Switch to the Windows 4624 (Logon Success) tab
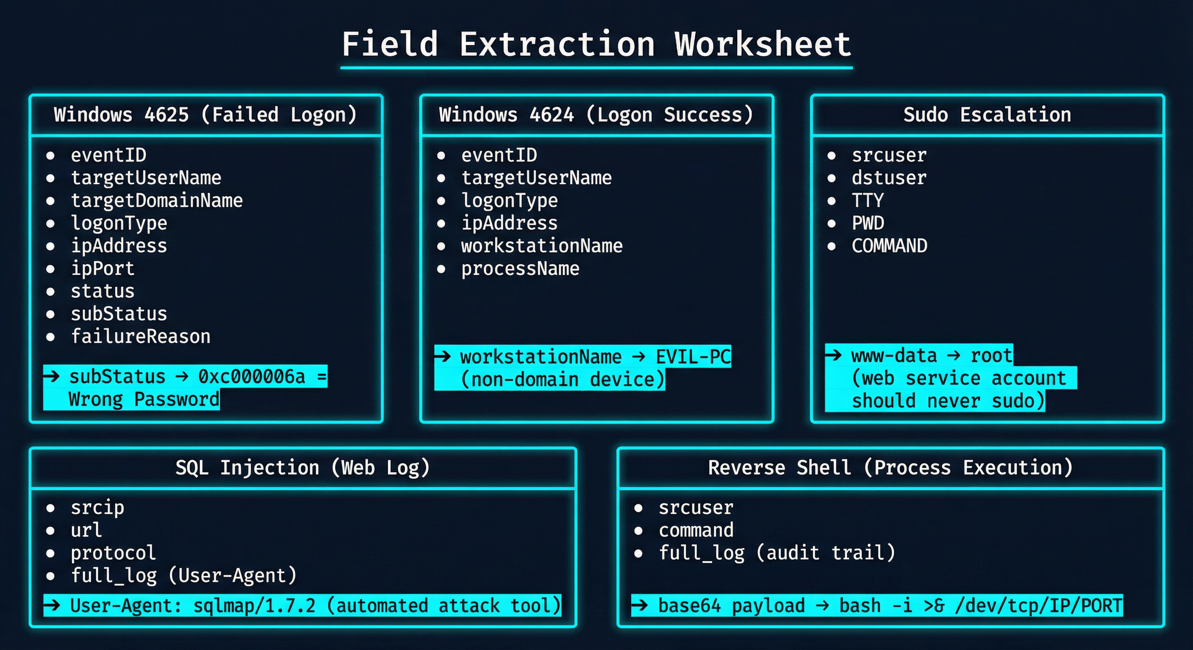This screenshot has height=650, width=1193. 596,114
